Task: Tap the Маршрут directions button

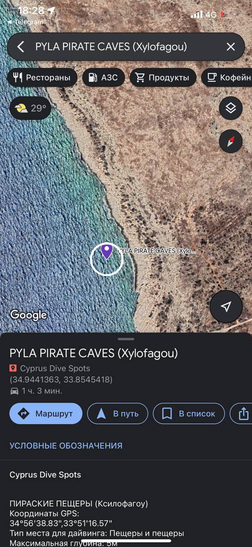Action: coord(46,414)
